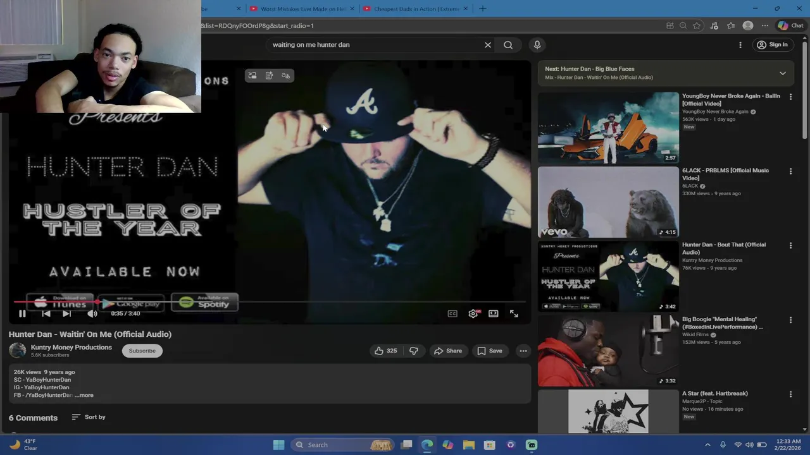Image resolution: width=810 pixels, height=455 pixels.
Task: Expand the Next mix playlist panel
Action: [x=783, y=73]
